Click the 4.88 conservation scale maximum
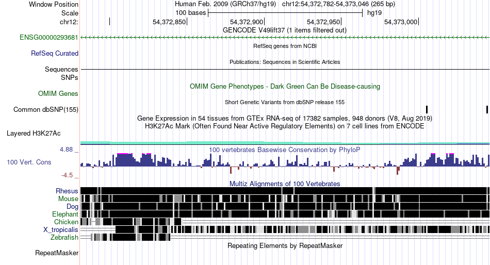Screen dimensions: 490x265 (66, 150)
